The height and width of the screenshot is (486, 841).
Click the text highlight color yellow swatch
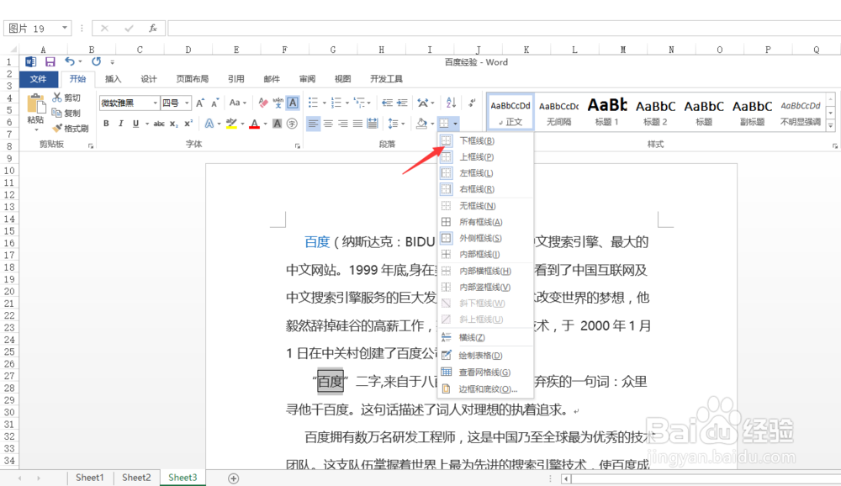tap(231, 124)
